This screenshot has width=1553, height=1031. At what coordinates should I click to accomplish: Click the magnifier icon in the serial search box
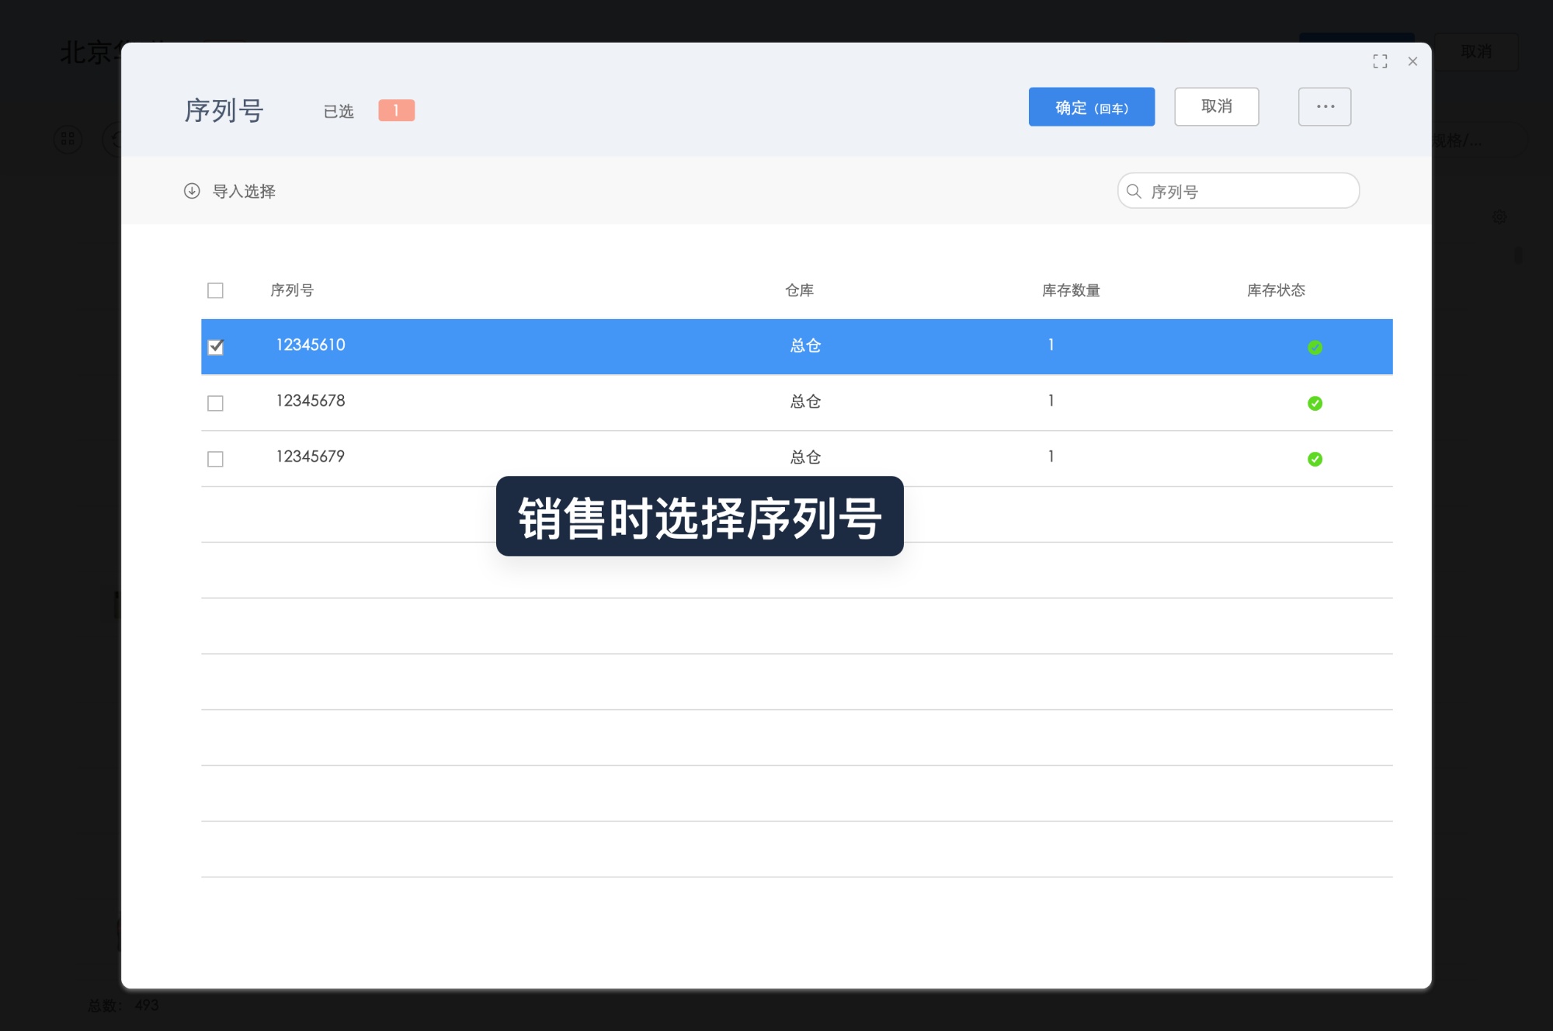pyautogui.click(x=1134, y=190)
